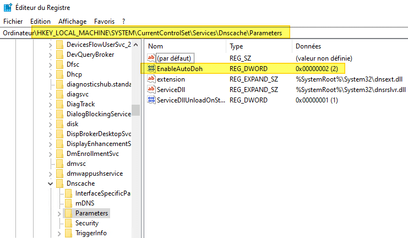Click the Dfsc folder icon
The width and height of the screenshot is (408, 238).
click(60, 64)
